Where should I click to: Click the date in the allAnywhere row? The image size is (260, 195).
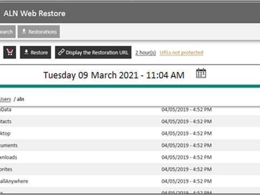point(186,181)
